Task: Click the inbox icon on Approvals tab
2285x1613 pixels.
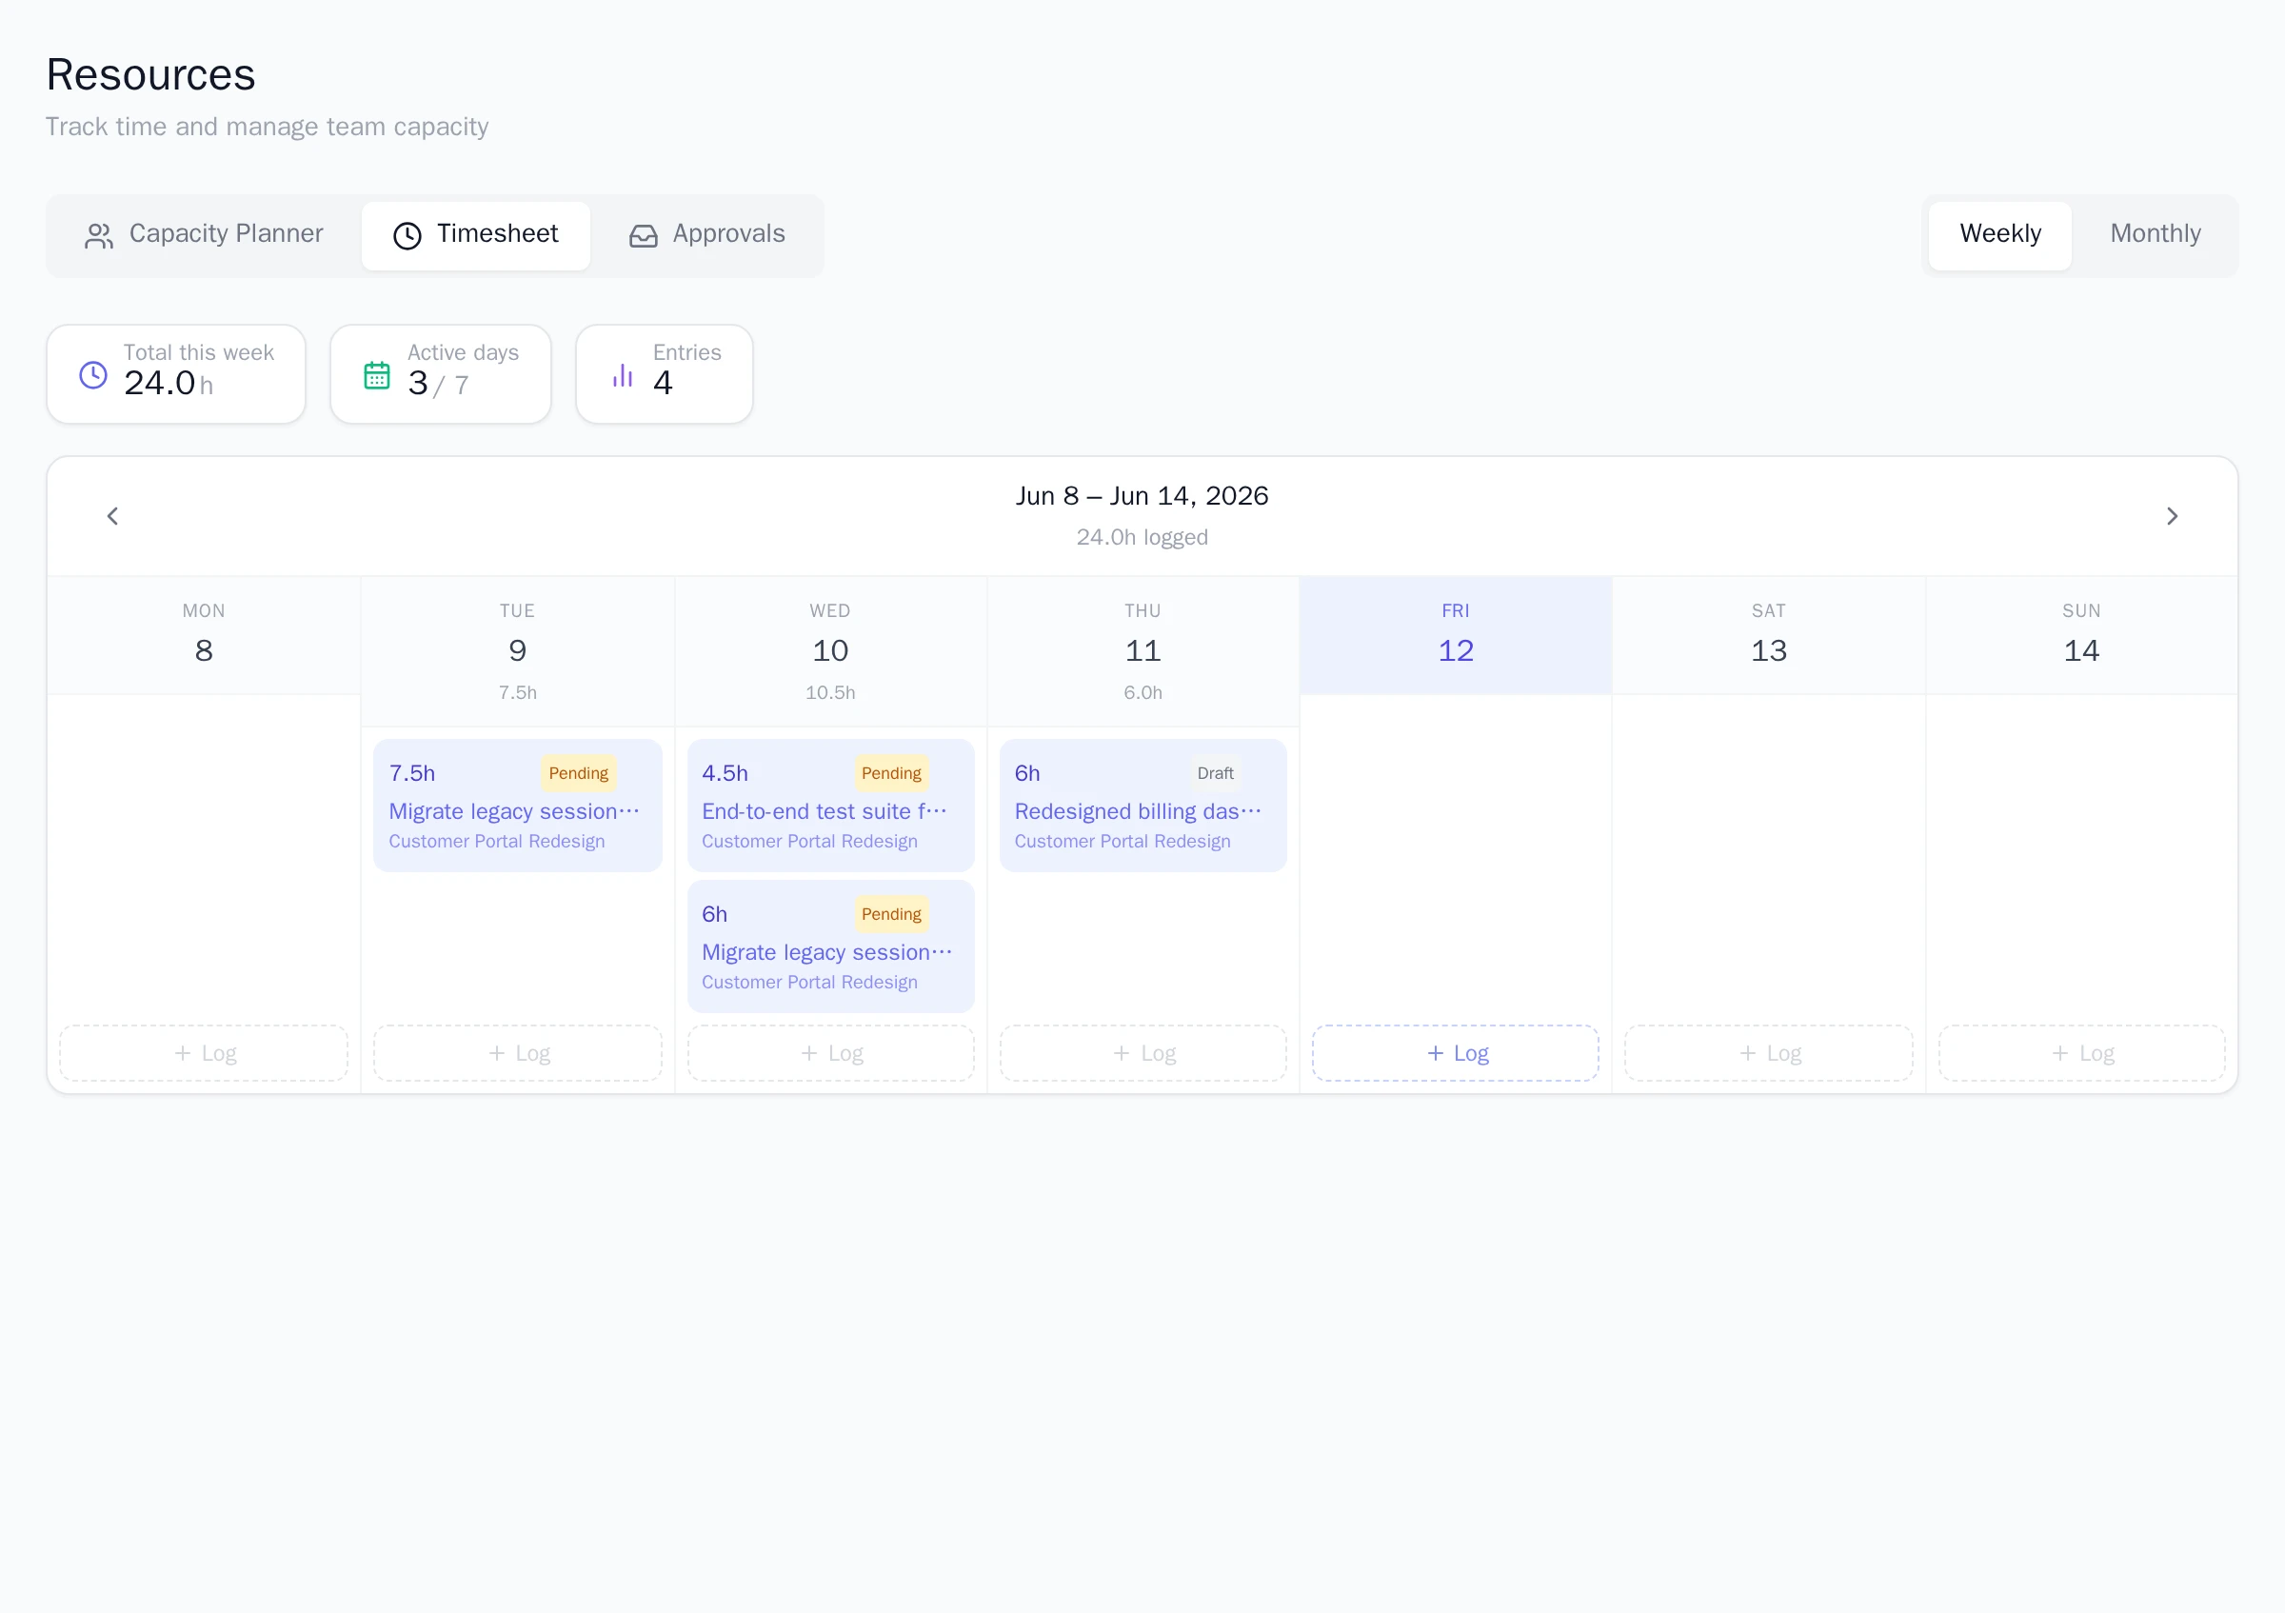Action: click(643, 235)
